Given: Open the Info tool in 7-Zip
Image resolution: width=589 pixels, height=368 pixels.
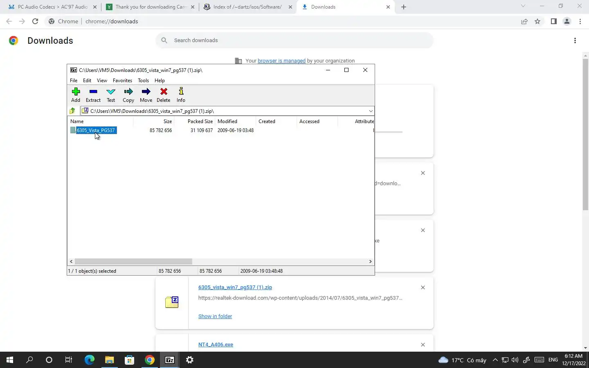Looking at the screenshot, I should pyautogui.click(x=181, y=95).
